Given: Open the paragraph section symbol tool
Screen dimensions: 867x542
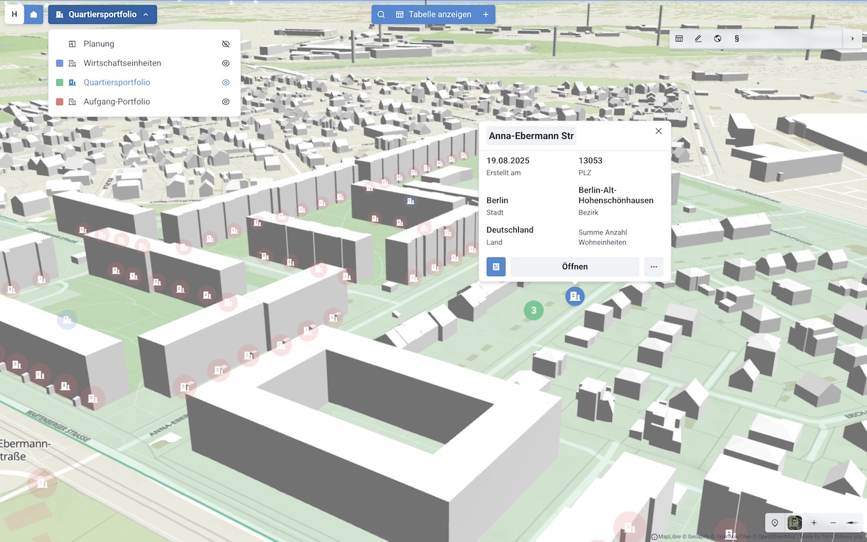Looking at the screenshot, I should point(737,39).
